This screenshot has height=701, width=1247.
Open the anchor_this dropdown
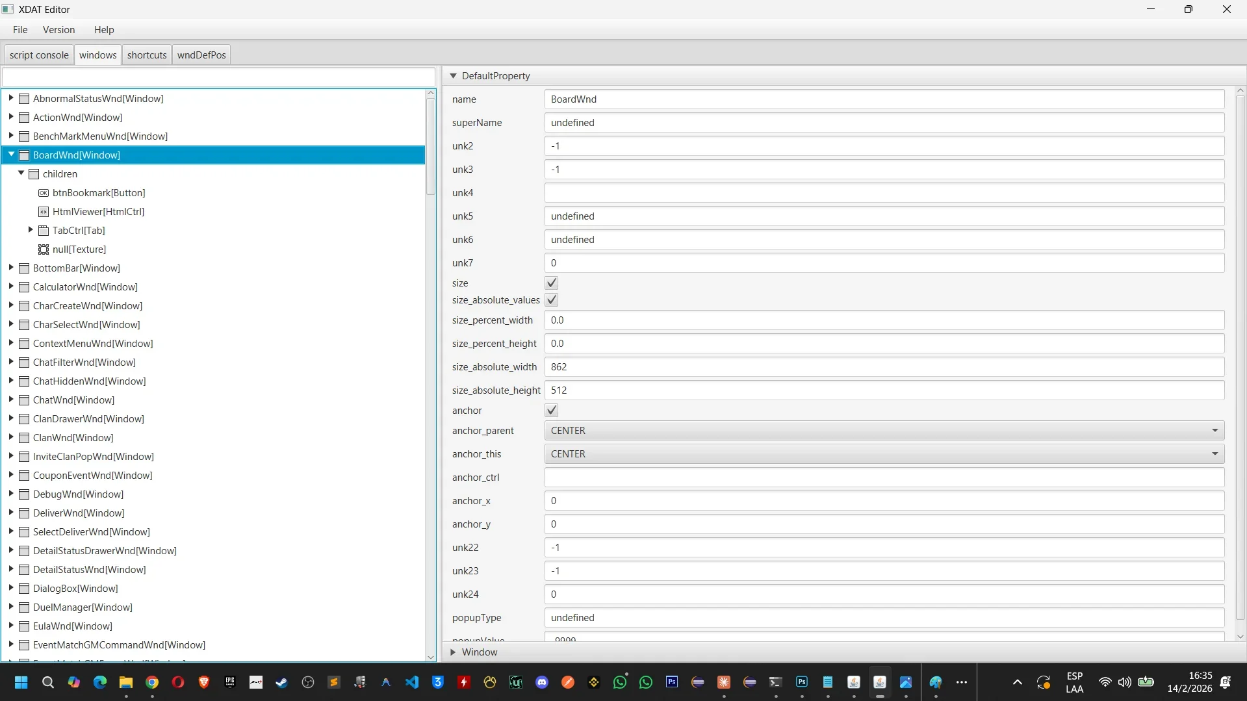(x=884, y=454)
